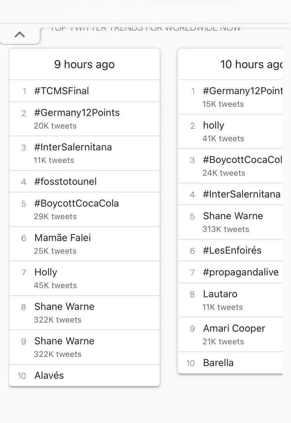This screenshot has width=291, height=423.
Task: Open #Germany12Points trend from 9 hours ago
Action: 84,119
